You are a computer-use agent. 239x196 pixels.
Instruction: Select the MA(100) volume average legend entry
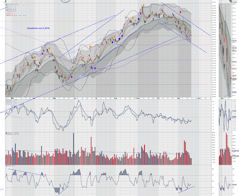click(x=12, y=134)
